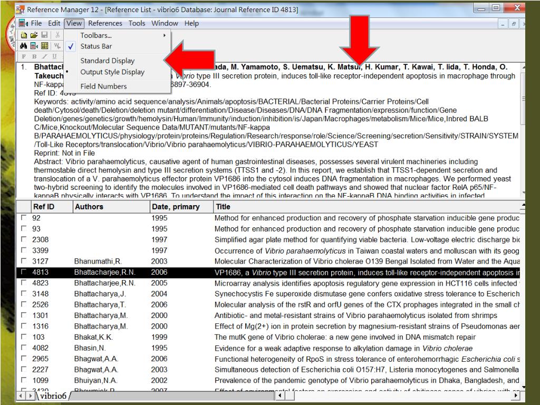Mark the checkbox for Ref ID 103

23,337
